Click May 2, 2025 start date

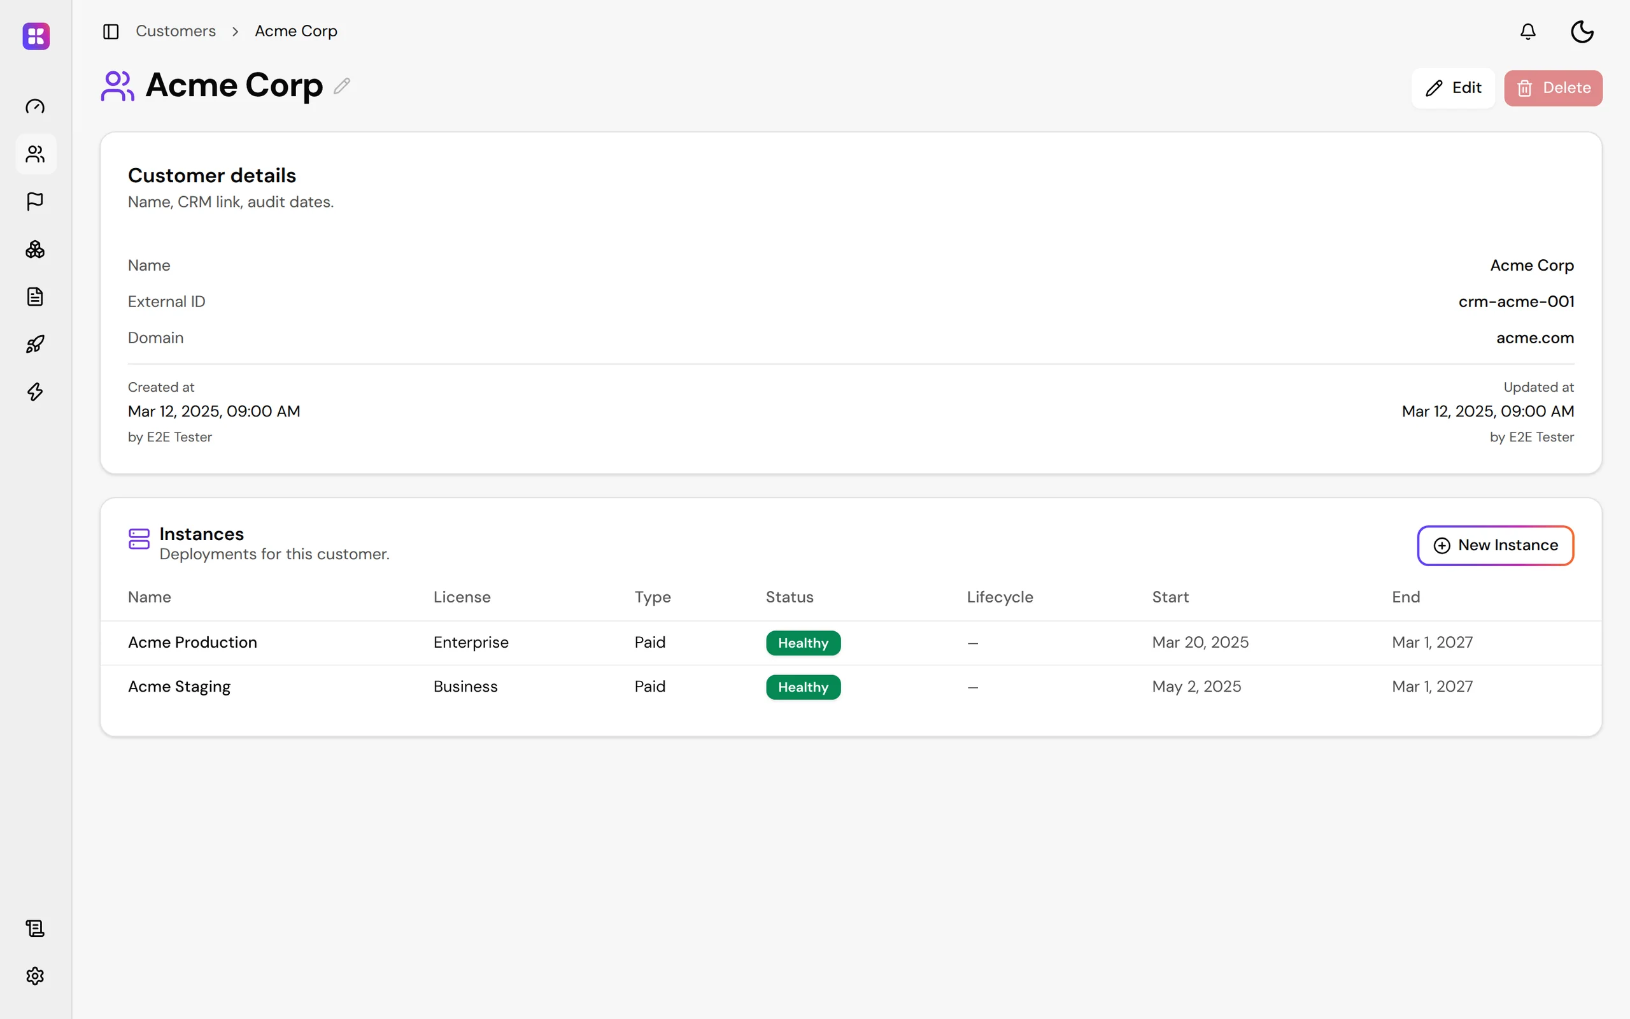[x=1196, y=686]
